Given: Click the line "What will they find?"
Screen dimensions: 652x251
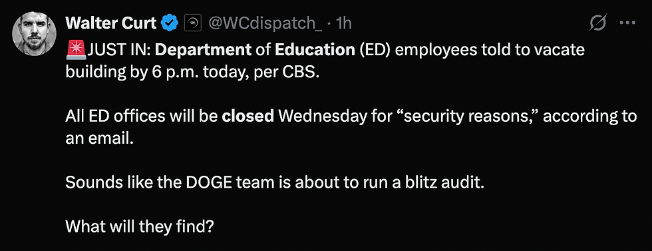Looking at the screenshot, I should [x=140, y=226].
